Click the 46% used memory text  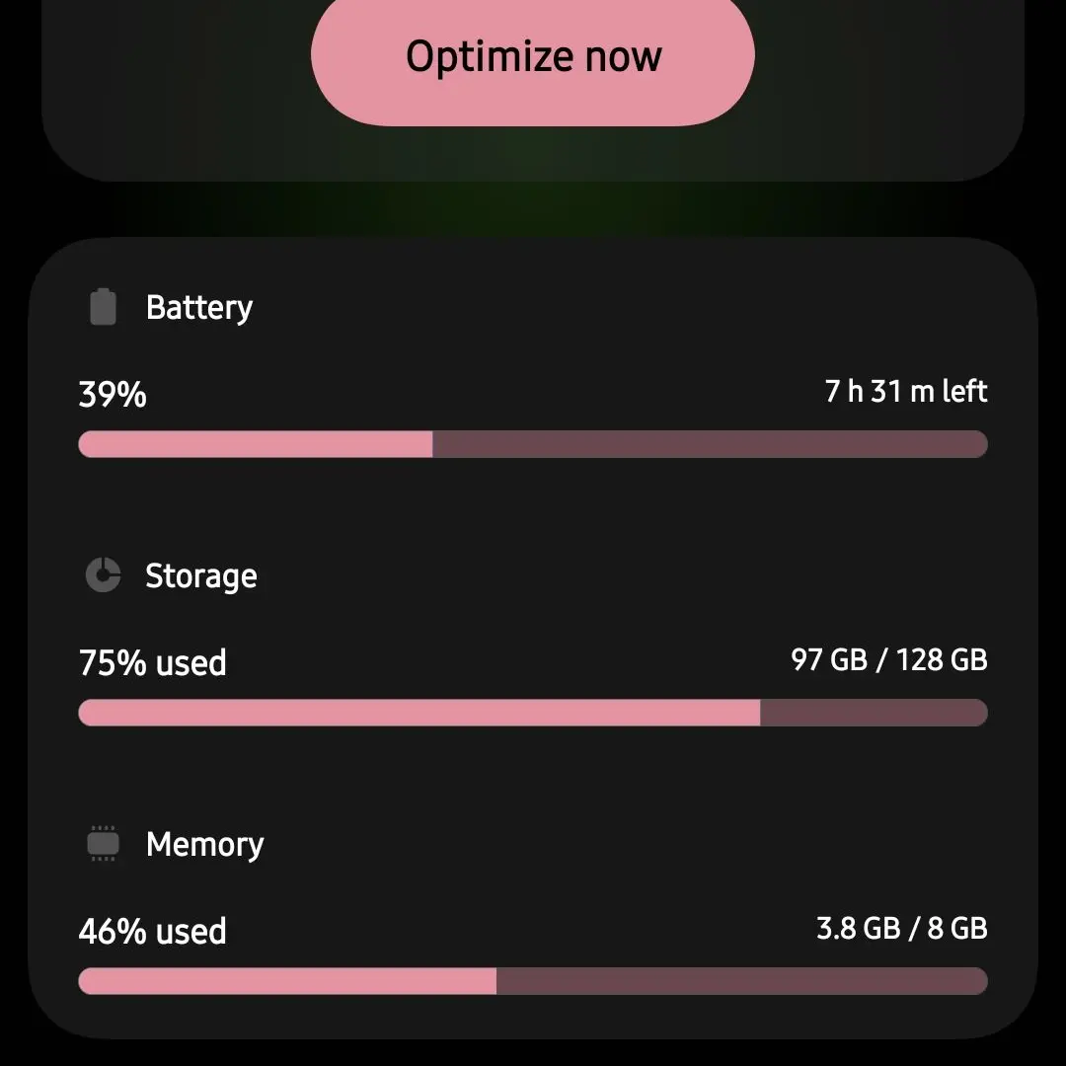point(152,932)
